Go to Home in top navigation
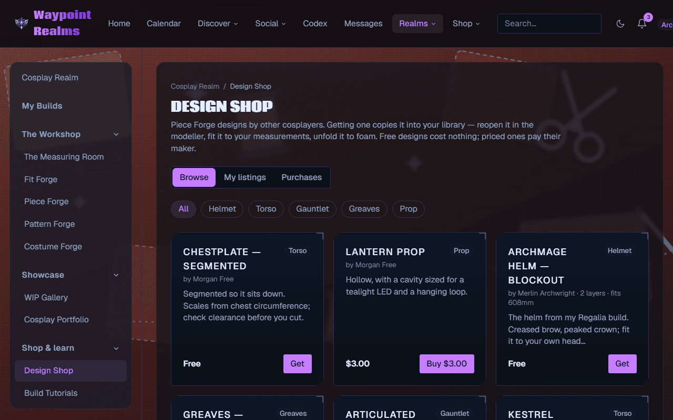The width and height of the screenshot is (673, 420). click(x=119, y=24)
